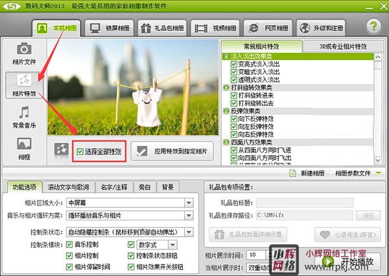Toggle 相片停留时间 checkbox

point(69,267)
